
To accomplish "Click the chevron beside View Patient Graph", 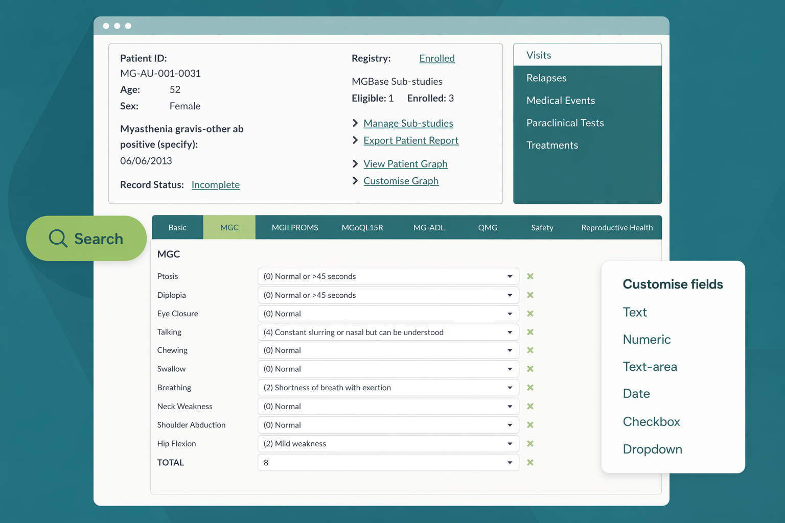I will (x=355, y=163).
